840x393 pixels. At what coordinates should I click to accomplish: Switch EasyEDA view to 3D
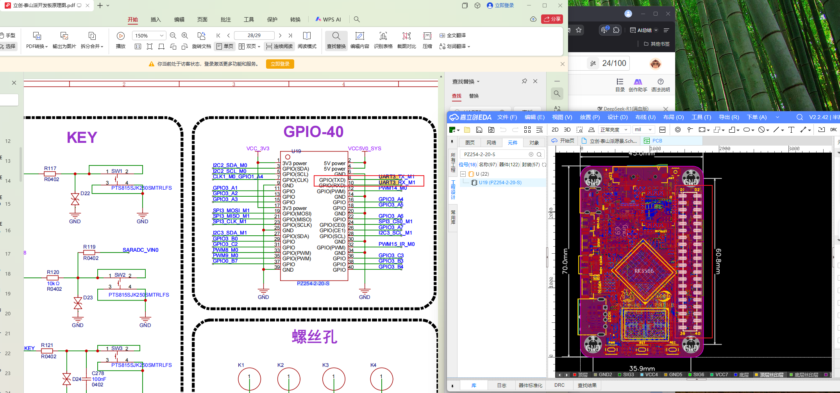pyautogui.click(x=567, y=130)
